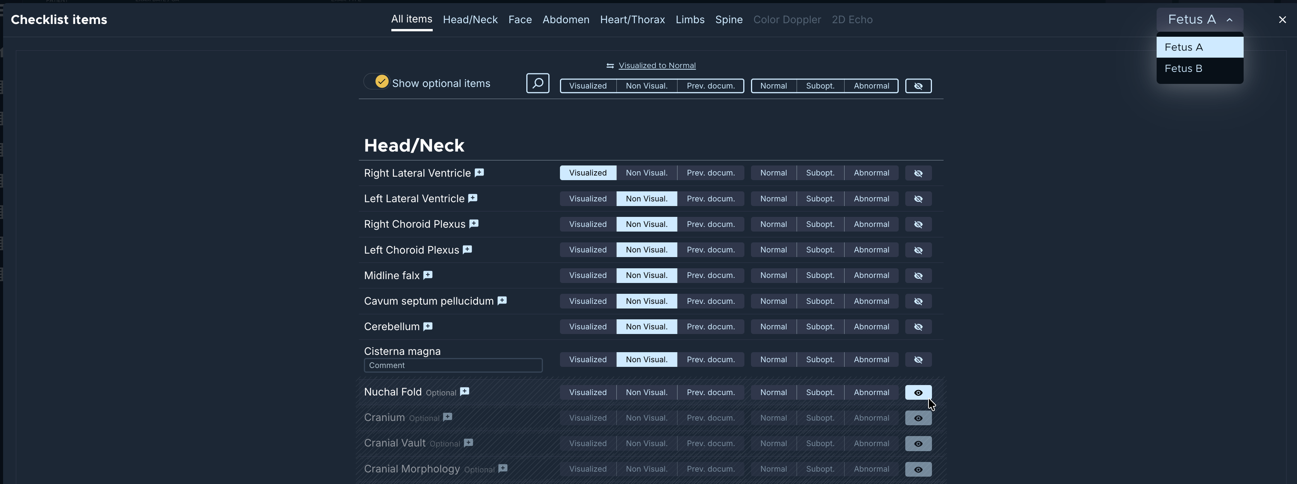Hide the Midline falx item
1297x484 pixels.
pyautogui.click(x=918, y=276)
